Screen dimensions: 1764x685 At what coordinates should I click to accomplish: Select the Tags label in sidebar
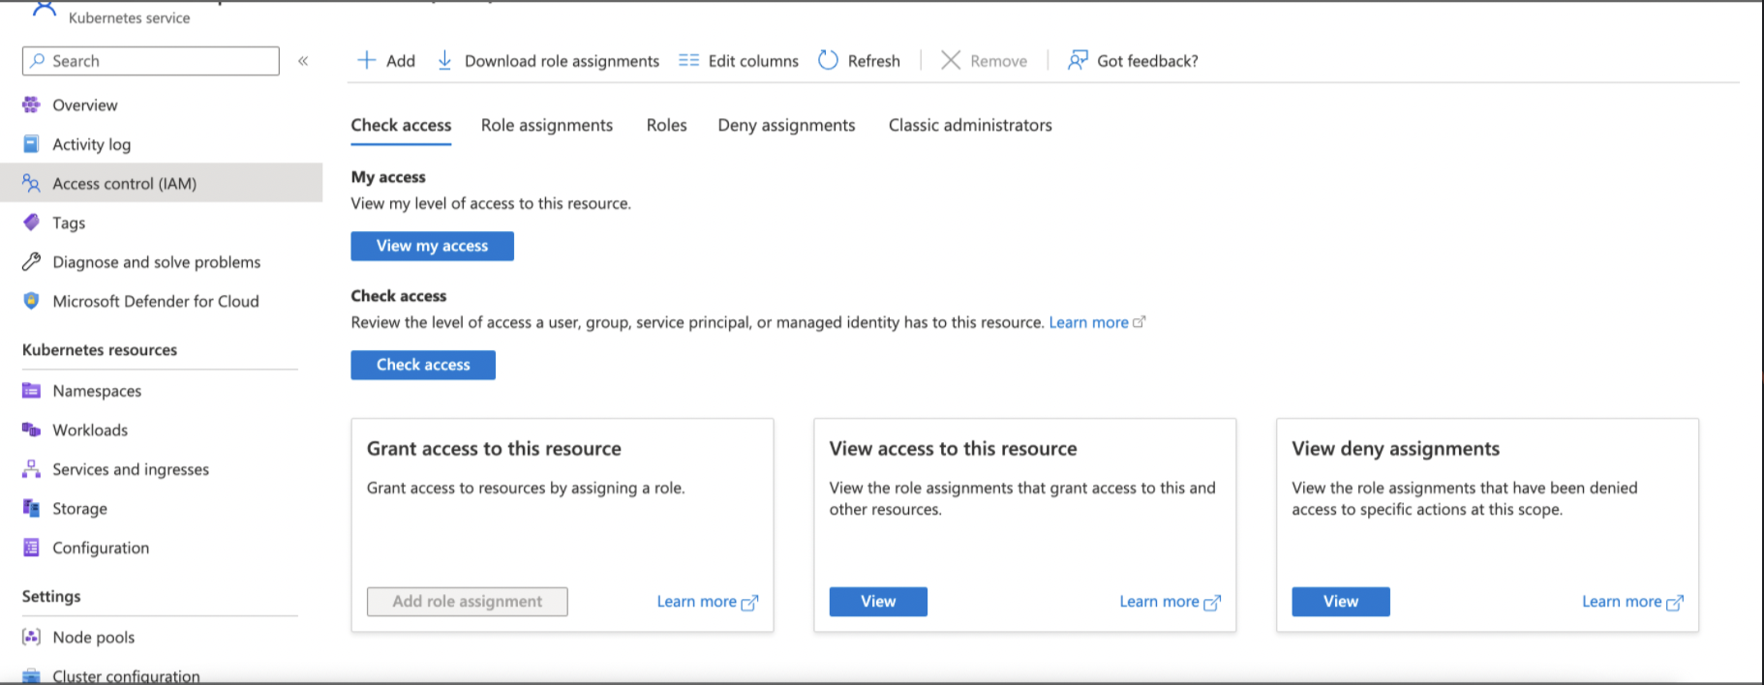point(69,223)
